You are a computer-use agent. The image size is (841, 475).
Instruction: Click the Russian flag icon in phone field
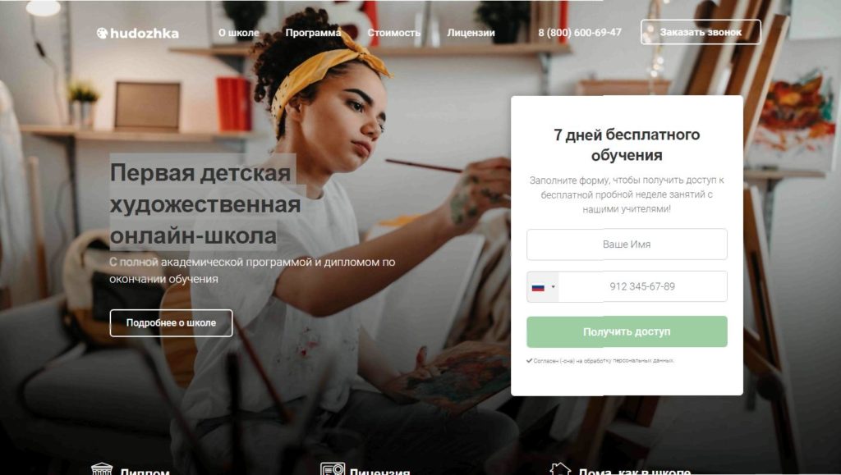coord(538,288)
